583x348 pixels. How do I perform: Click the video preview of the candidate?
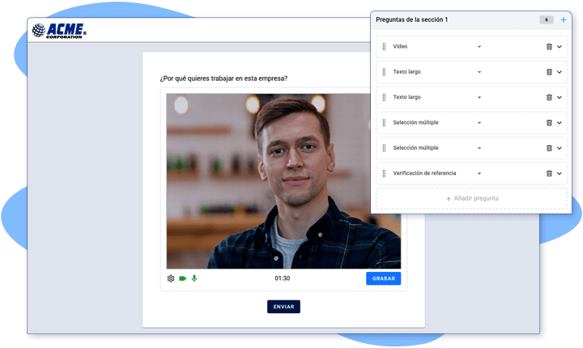tap(283, 180)
